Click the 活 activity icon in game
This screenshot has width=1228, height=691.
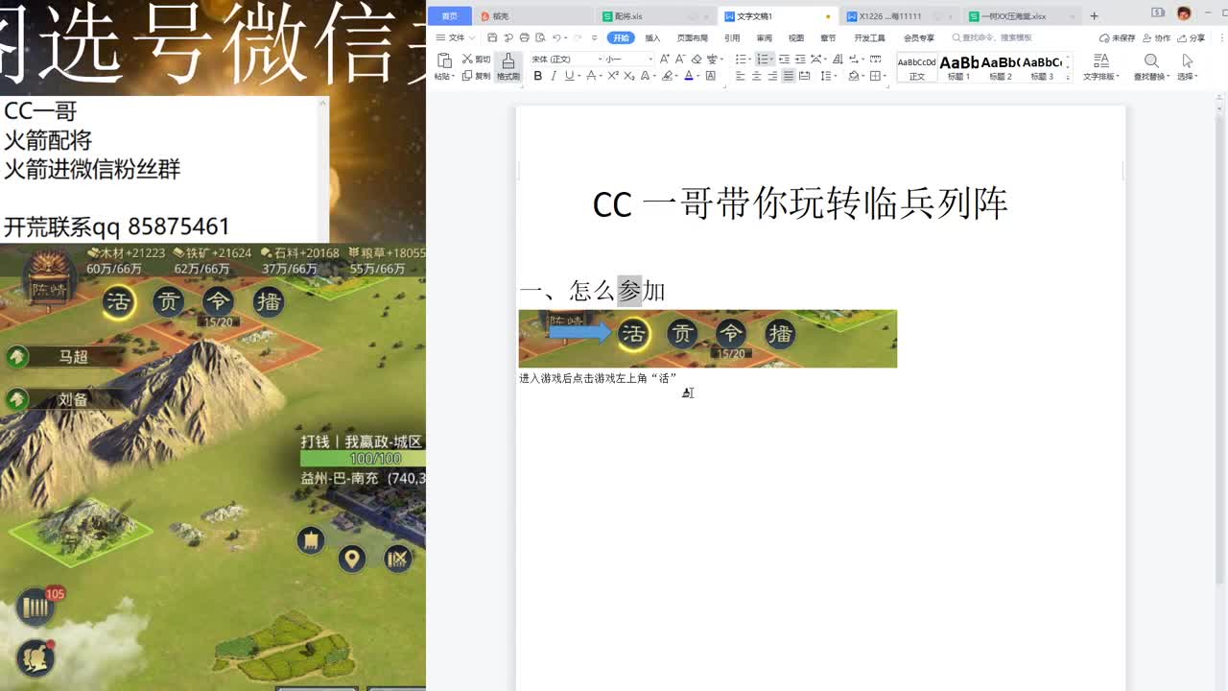point(119,302)
